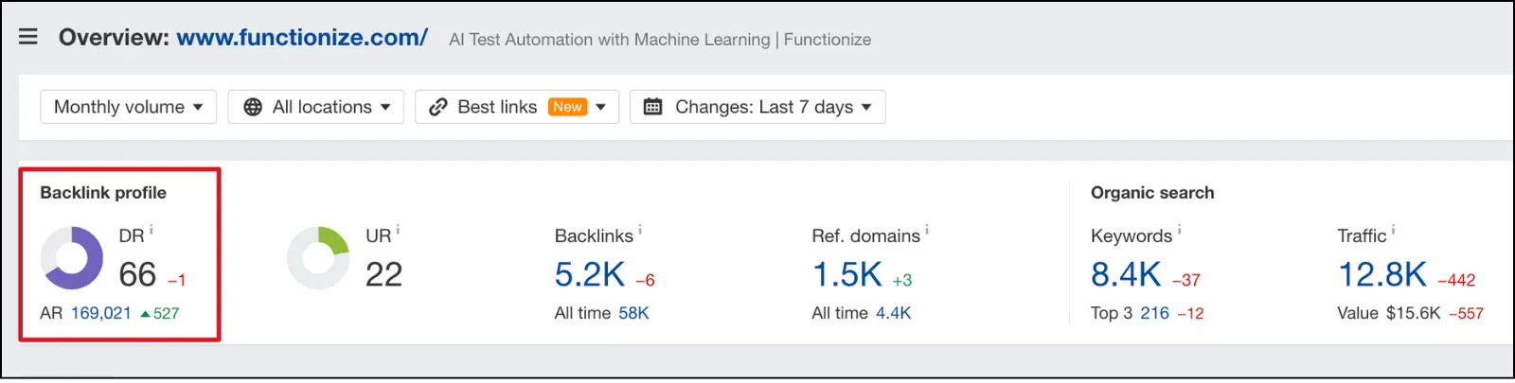
Task: Click the calendar icon beside Changes
Action: (652, 107)
